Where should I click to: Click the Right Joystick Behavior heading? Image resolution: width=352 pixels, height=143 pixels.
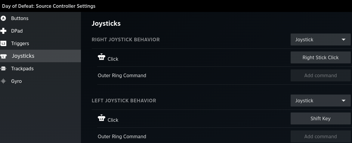(125, 39)
